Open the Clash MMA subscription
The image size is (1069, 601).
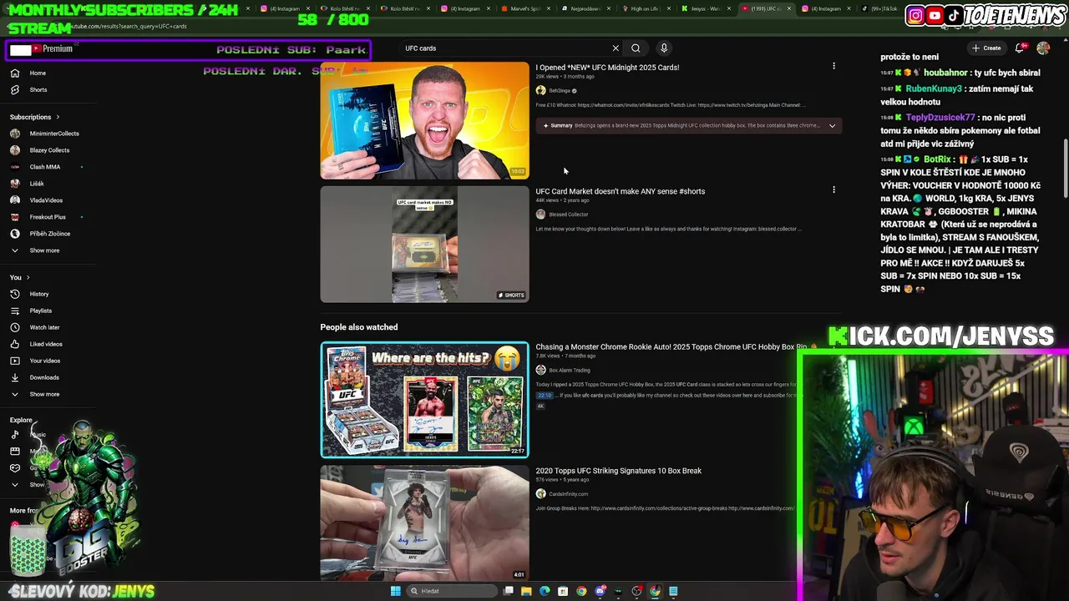pyautogui.click(x=46, y=167)
